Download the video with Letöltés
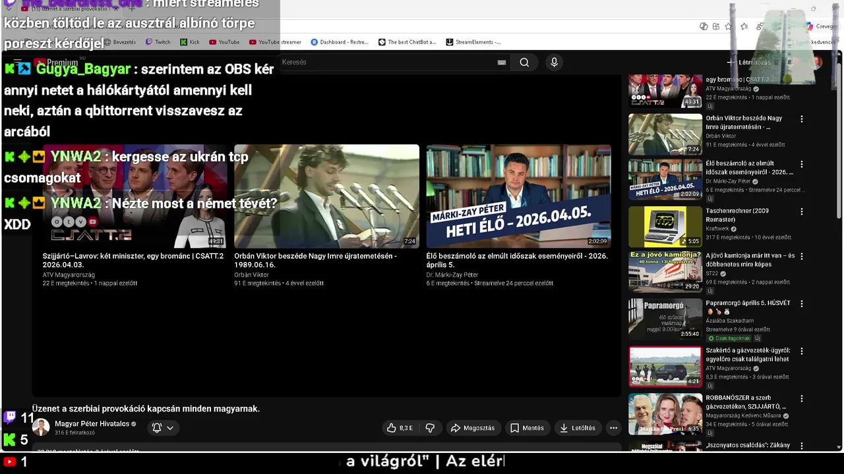This screenshot has height=474, width=844. (578, 428)
